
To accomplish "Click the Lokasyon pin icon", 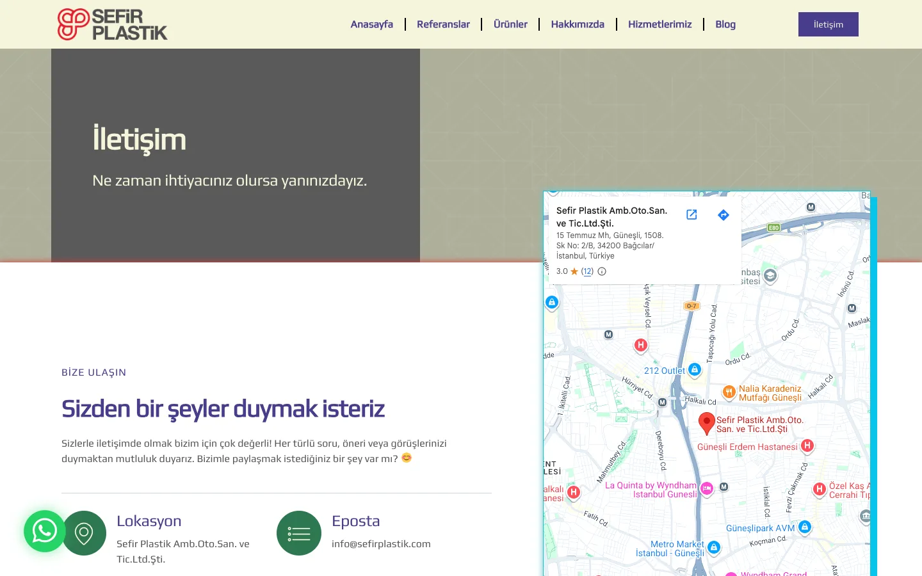I will tap(84, 533).
